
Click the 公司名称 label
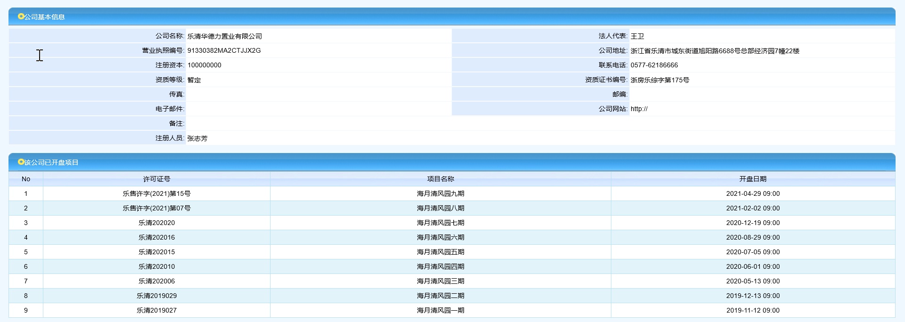(170, 36)
